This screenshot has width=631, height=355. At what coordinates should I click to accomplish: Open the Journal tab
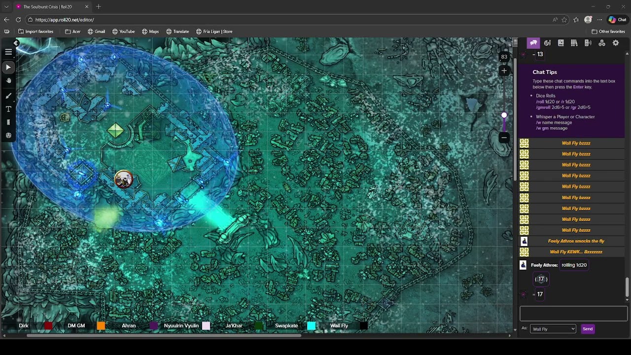(x=561, y=43)
